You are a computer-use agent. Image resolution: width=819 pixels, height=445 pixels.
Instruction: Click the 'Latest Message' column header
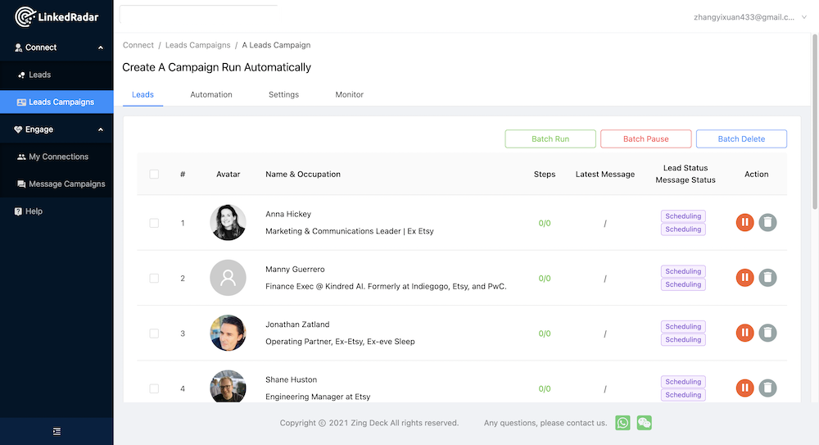coord(605,174)
